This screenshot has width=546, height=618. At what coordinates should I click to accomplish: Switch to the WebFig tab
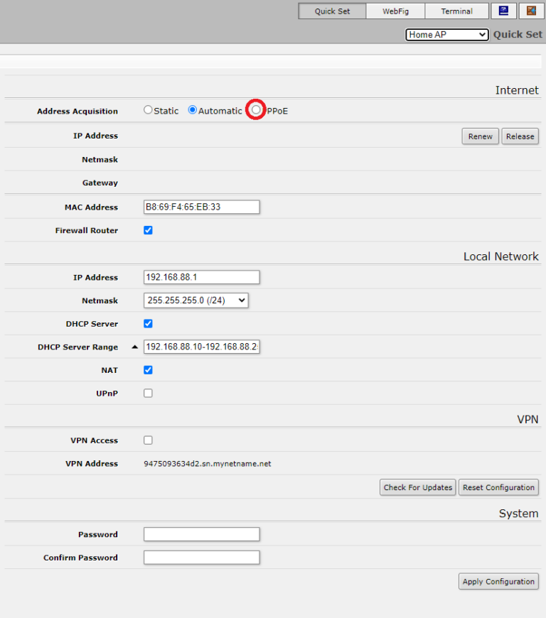(396, 11)
